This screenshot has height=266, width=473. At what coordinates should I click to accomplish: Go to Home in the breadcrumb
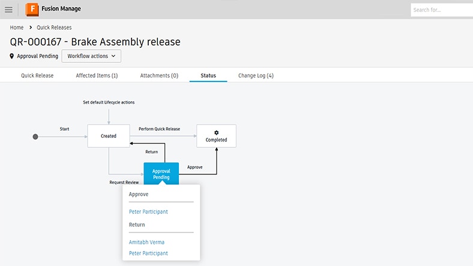point(17,28)
